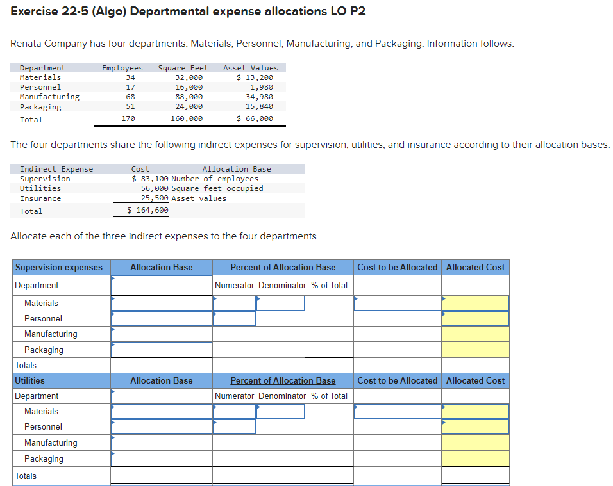Image resolution: width=613 pixels, height=486 pixels.
Task: Click the Denominator cell for Supervision Materials
Action: [280, 303]
